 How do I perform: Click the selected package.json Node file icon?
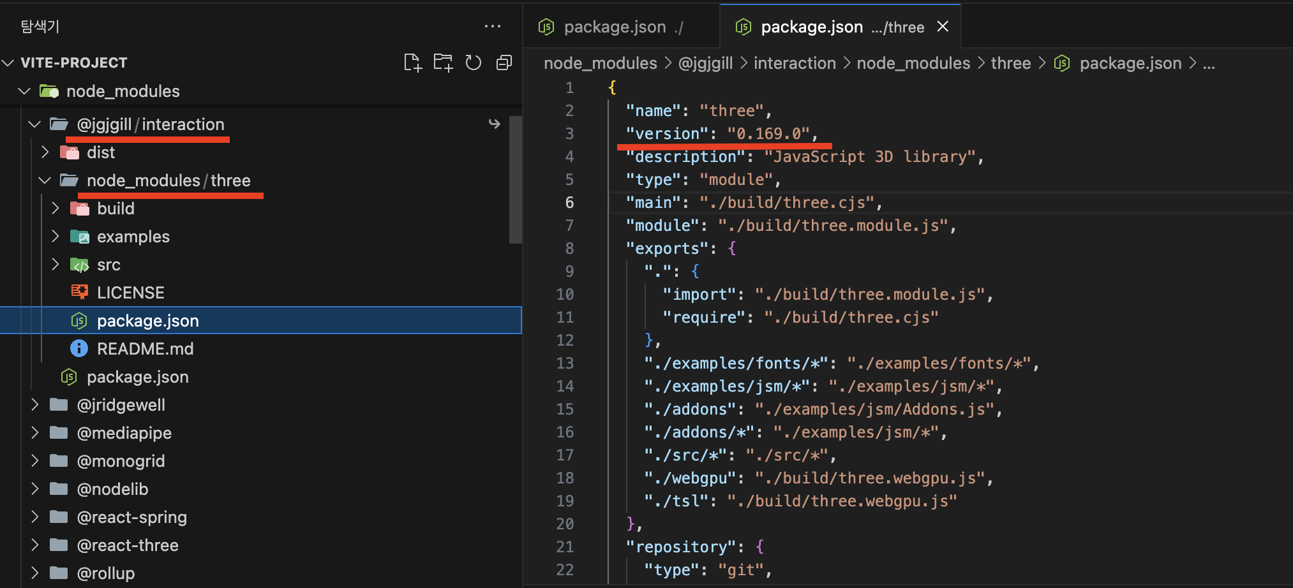pos(79,321)
